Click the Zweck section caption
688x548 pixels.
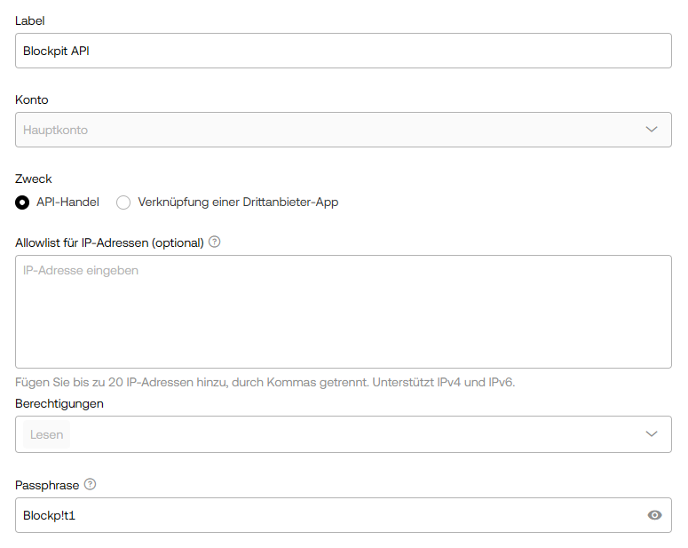34,179
